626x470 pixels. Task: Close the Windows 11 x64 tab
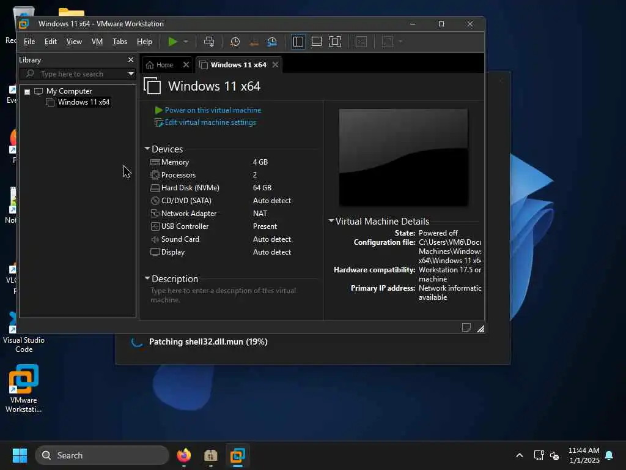(x=276, y=65)
